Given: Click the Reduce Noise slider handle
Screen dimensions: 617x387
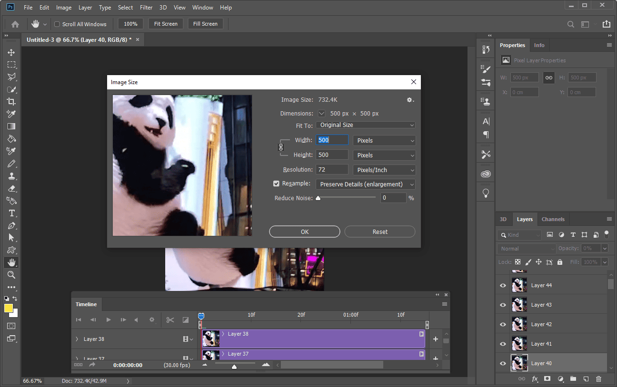Looking at the screenshot, I should tap(318, 198).
